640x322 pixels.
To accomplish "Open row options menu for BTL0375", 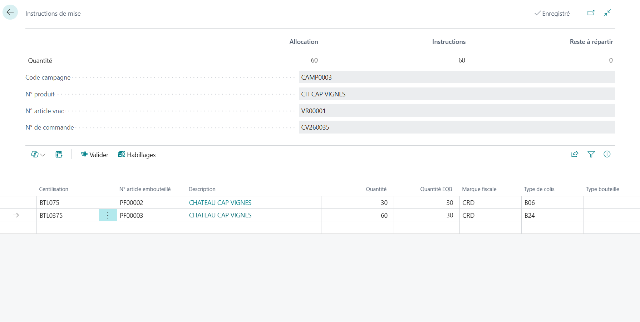I will (x=108, y=215).
